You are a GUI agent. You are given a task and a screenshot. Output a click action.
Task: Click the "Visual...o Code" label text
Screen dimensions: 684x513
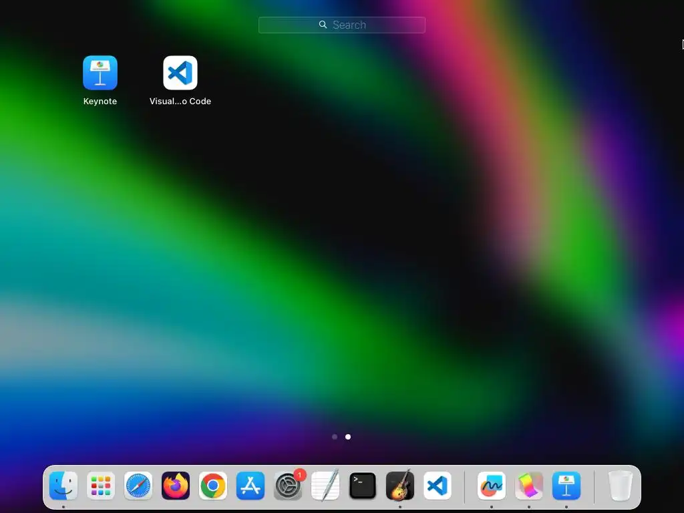[180, 102]
